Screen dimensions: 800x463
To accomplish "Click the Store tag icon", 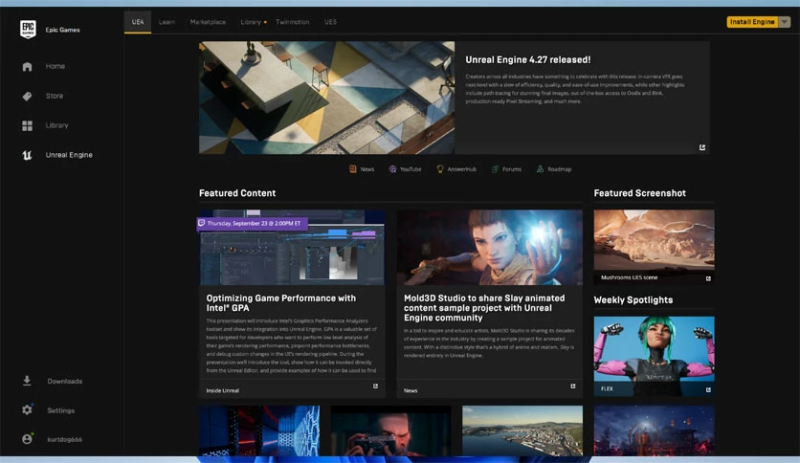I will click(27, 96).
